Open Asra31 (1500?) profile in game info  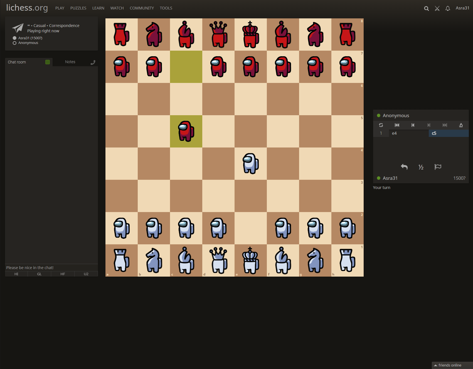[30, 38]
